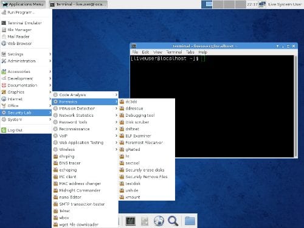Viewport: 304px width, 228px height.
Task: Launch Disk scrubber
Action: (x=147, y=122)
